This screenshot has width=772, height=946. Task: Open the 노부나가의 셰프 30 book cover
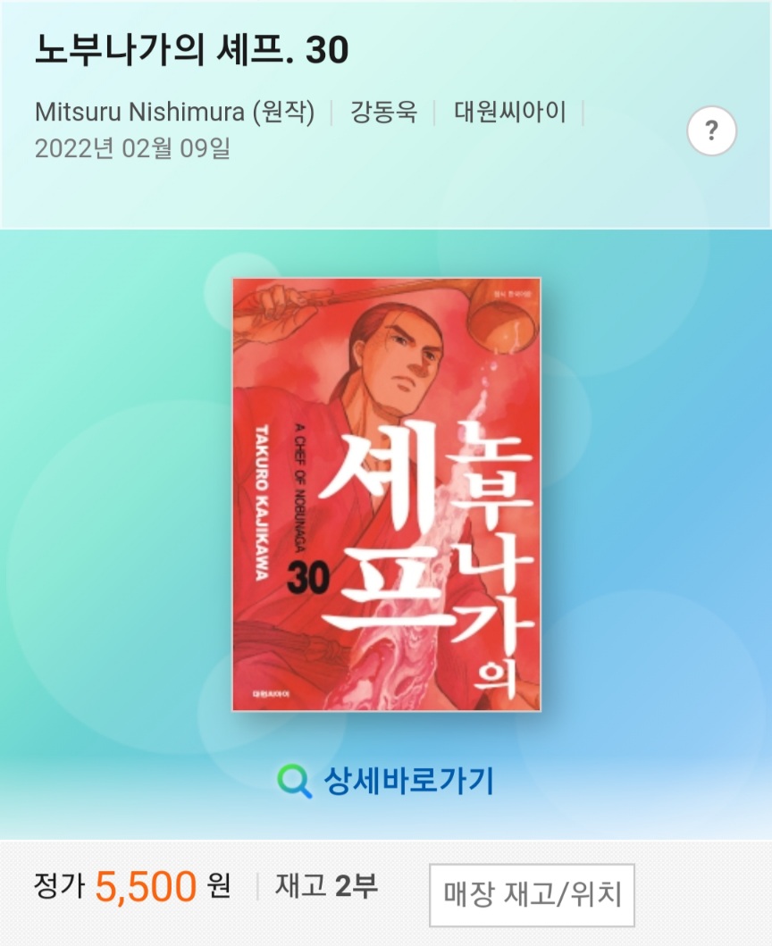386,494
